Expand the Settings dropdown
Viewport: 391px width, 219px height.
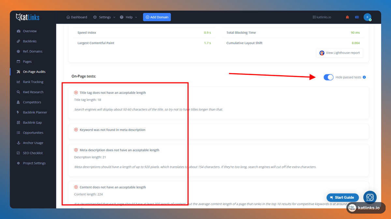click(104, 17)
